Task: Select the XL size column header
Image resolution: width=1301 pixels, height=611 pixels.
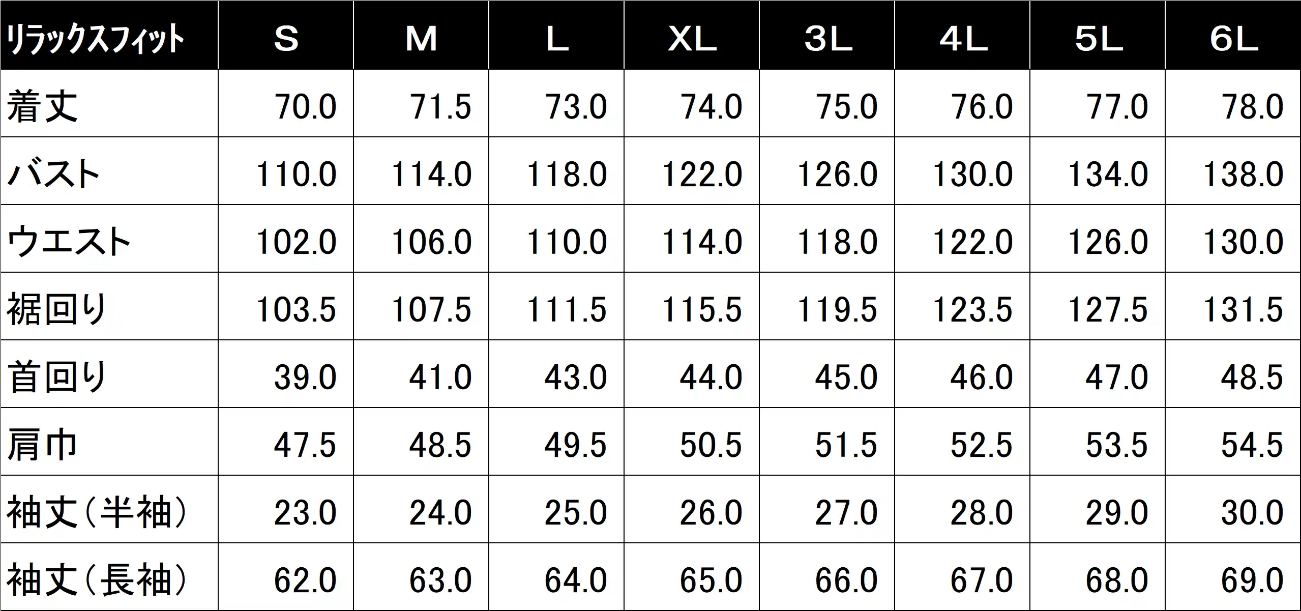Action: pos(692,35)
